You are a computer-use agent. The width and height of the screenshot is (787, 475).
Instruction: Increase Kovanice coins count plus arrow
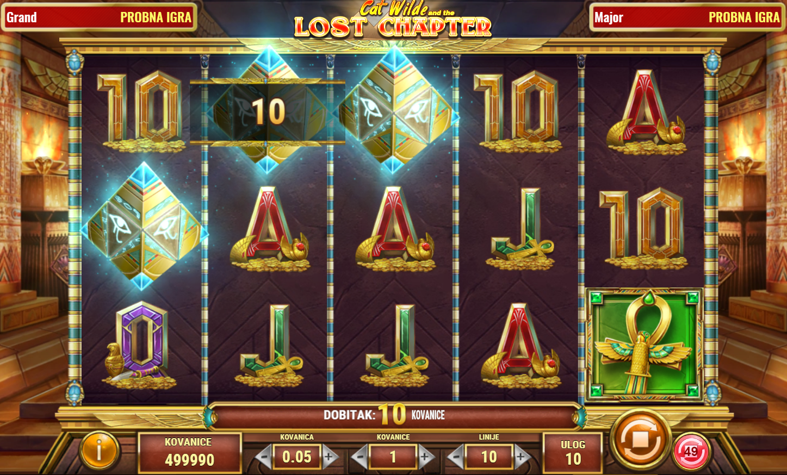(426, 457)
